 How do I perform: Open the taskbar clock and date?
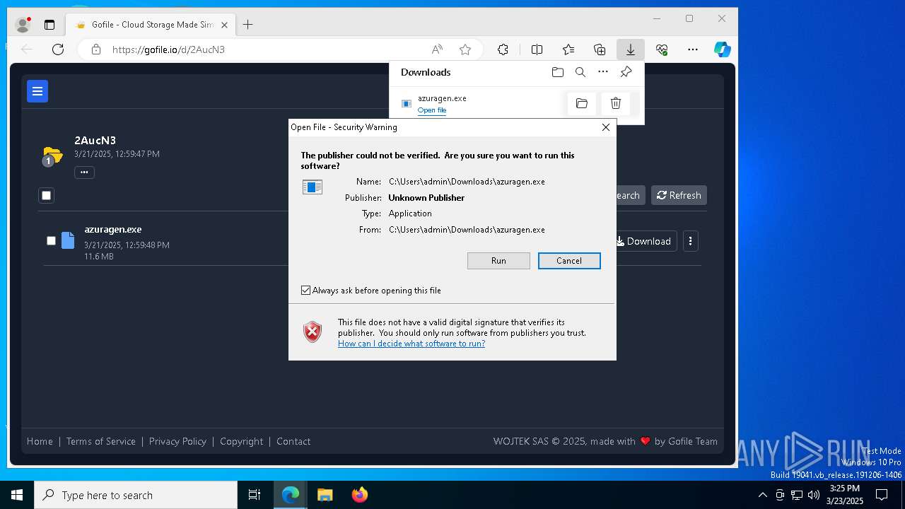(x=845, y=495)
